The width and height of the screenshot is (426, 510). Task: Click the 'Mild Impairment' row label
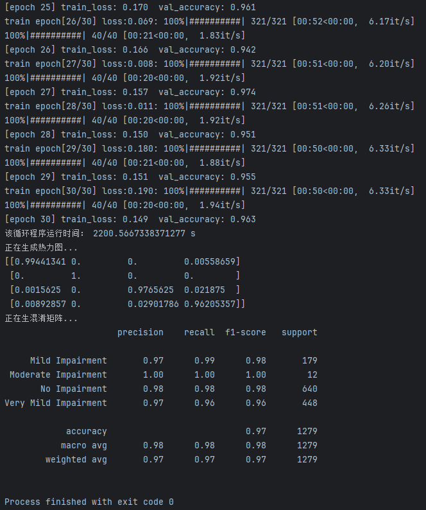68,360
